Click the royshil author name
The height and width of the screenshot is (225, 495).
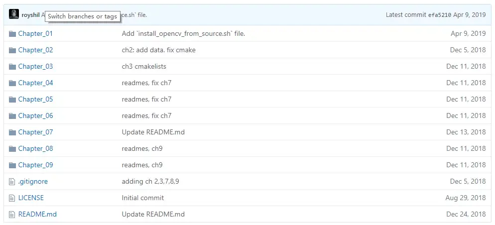pos(30,15)
